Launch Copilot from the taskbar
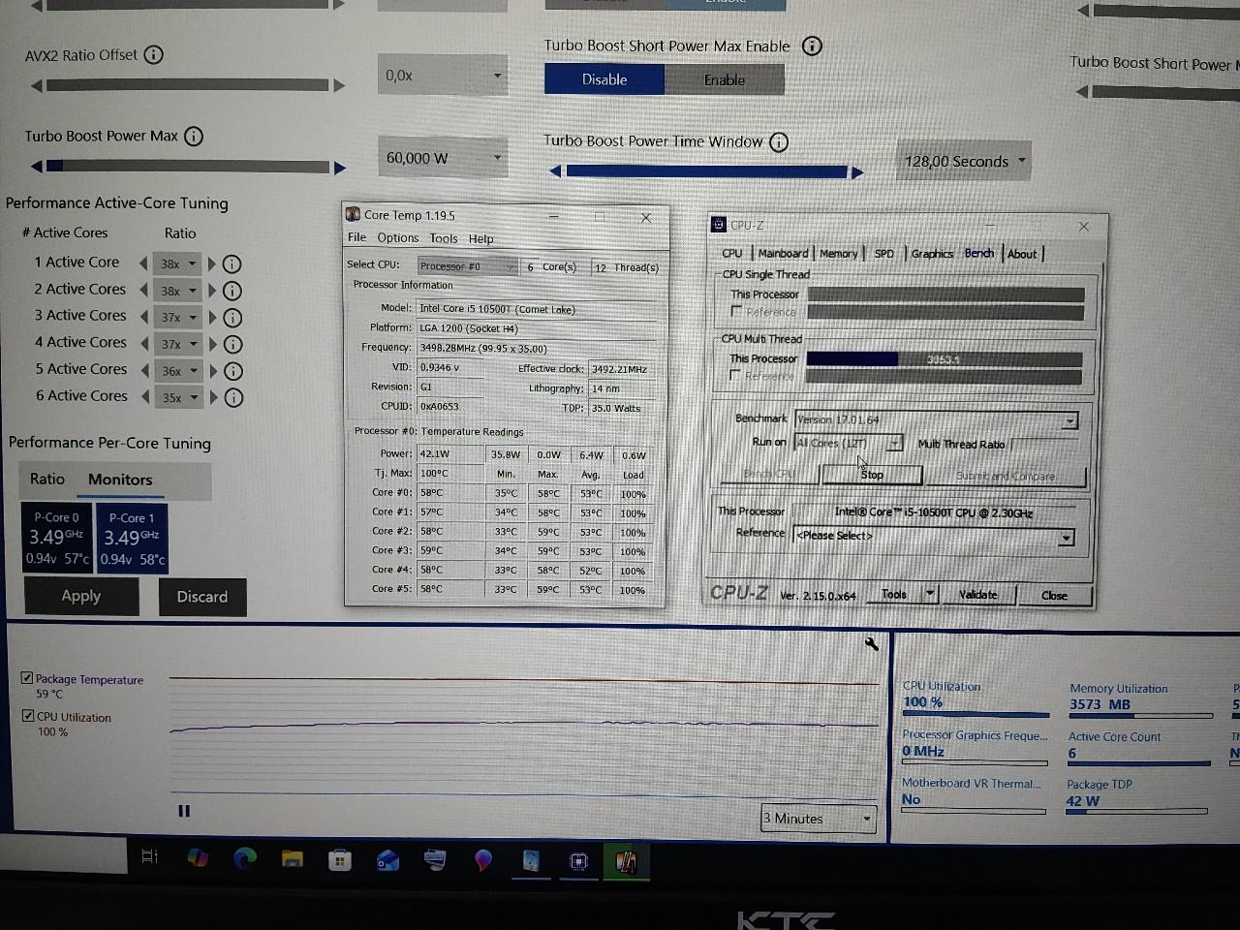 pyautogui.click(x=198, y=857)
